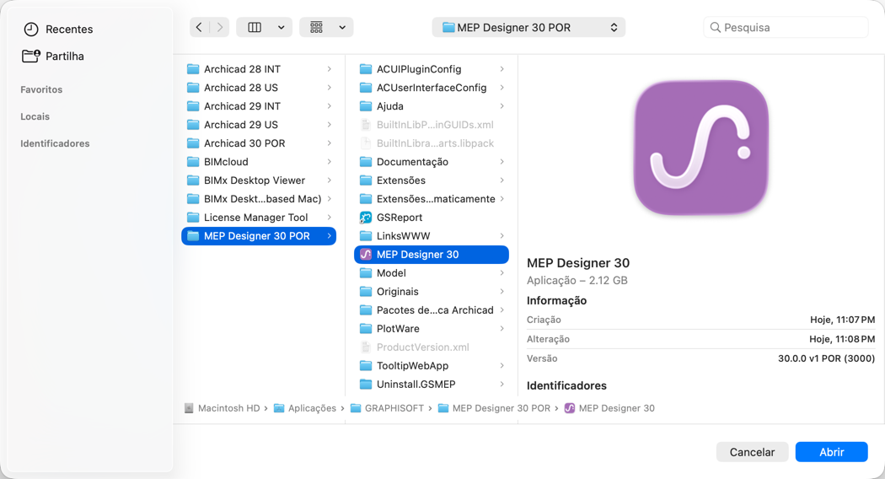Click the Cancelar button
885x479 pixels.
pyautogui.click(x=752, y=452)
